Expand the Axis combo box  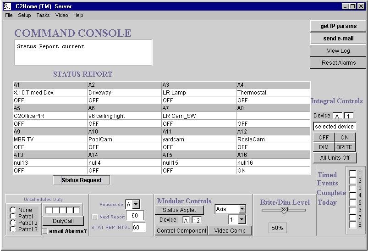242,209
